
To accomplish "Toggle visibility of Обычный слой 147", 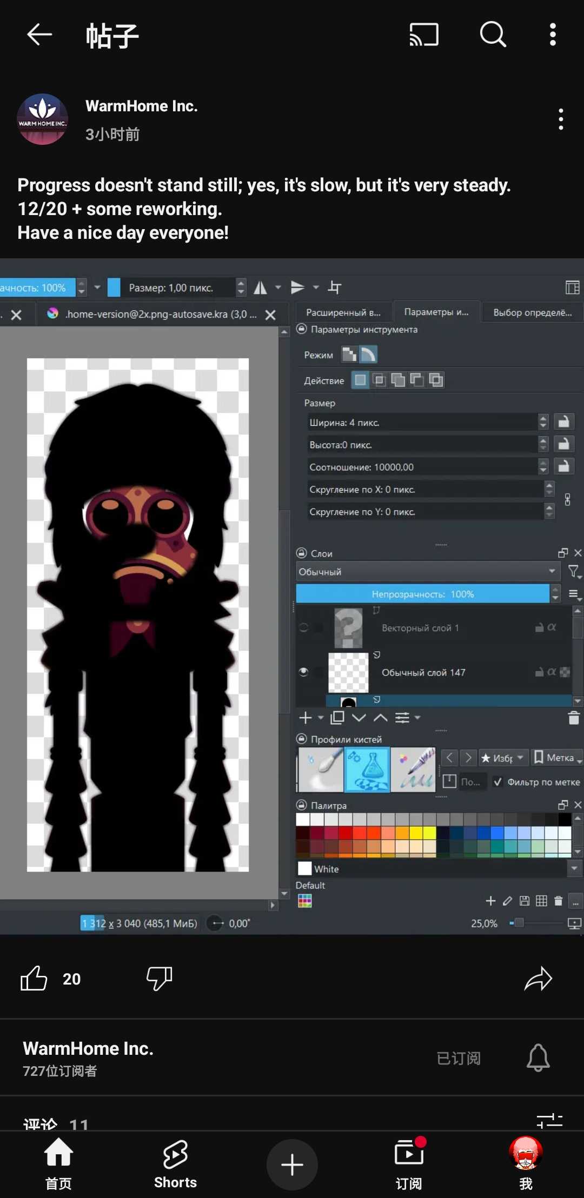I will pos(304,672).
